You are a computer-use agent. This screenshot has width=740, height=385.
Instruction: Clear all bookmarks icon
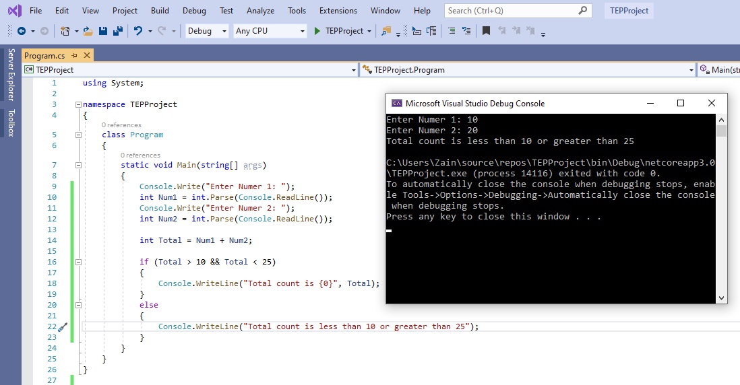pyautogui.click(x=530, y=31)
